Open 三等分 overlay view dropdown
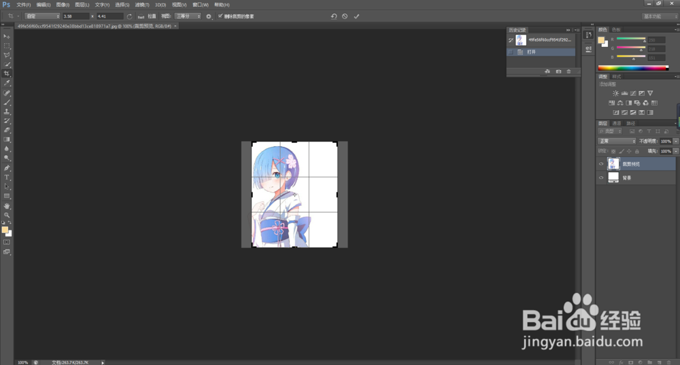 (188, 16)
